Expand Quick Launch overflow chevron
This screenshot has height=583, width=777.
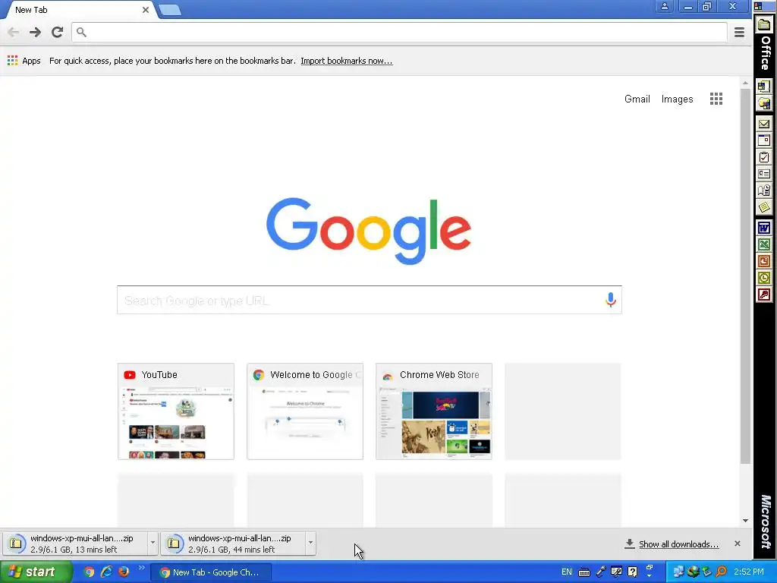point(141,568)
